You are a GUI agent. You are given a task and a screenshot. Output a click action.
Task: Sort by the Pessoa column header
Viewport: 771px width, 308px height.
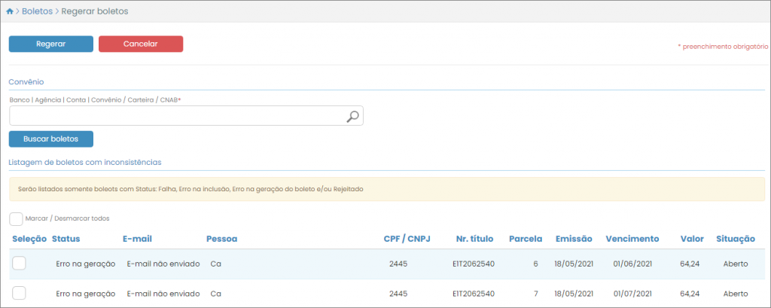221,239
